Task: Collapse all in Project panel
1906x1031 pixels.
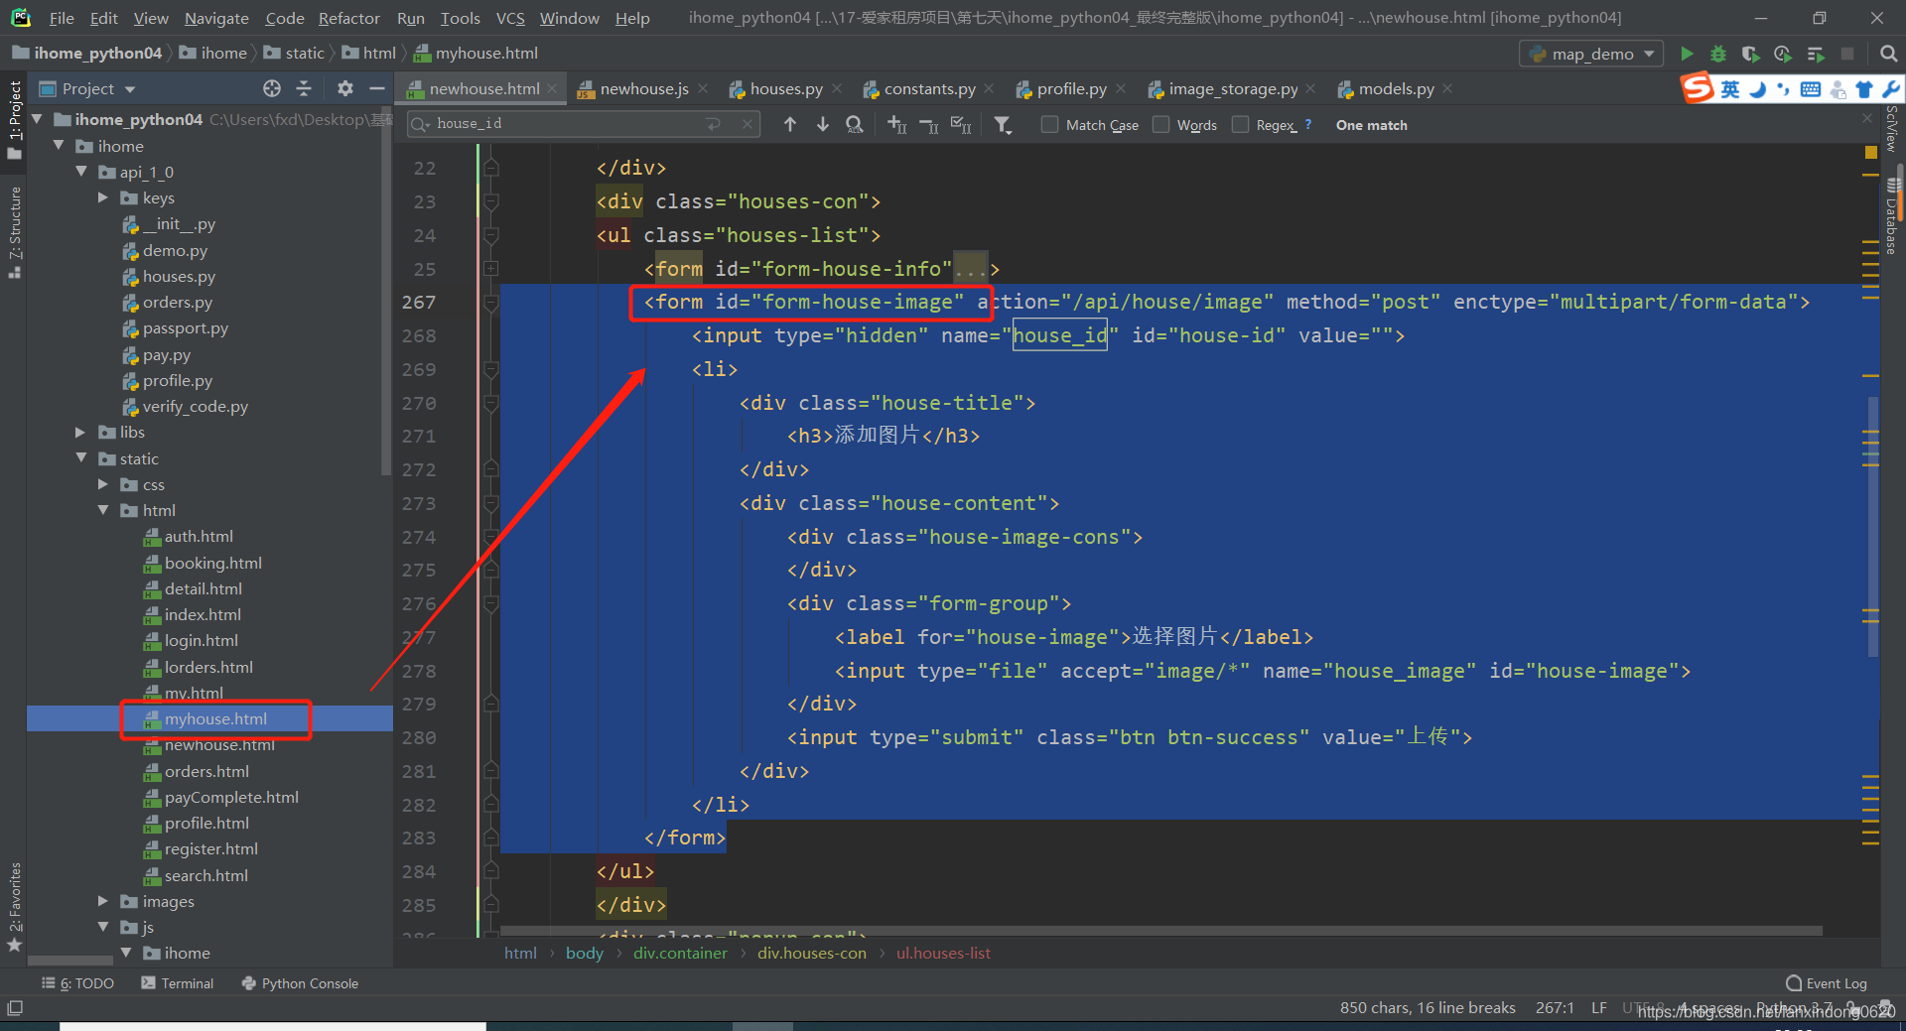Action: point(304,88)
